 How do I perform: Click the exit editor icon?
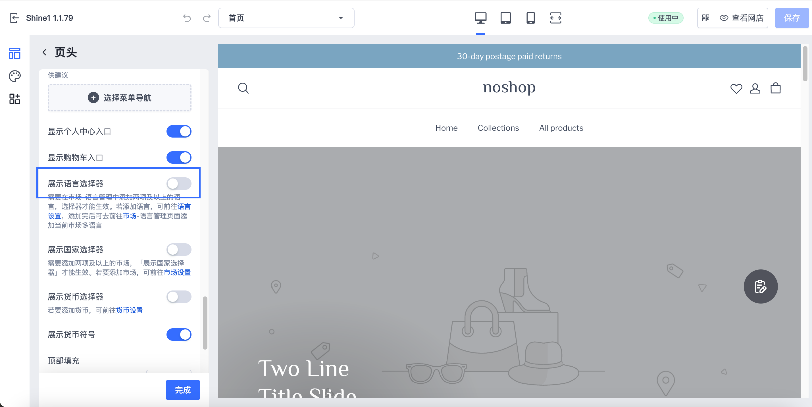14,18
